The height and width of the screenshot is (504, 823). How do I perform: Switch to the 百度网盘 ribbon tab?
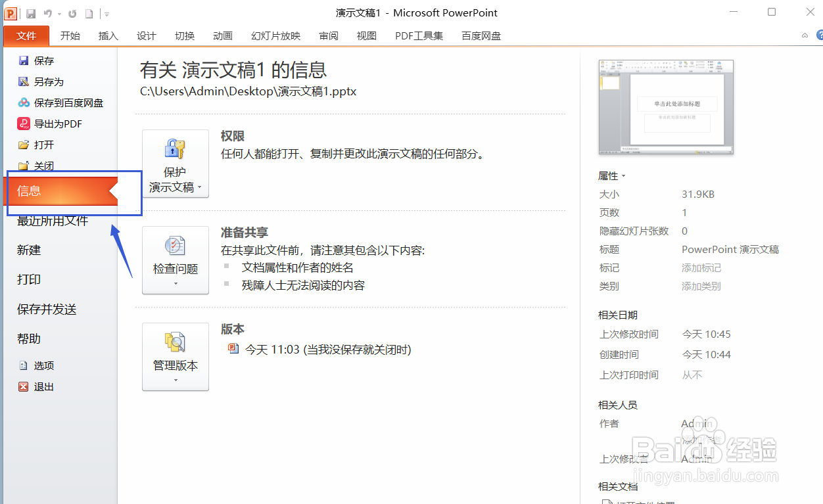[481, 36]
